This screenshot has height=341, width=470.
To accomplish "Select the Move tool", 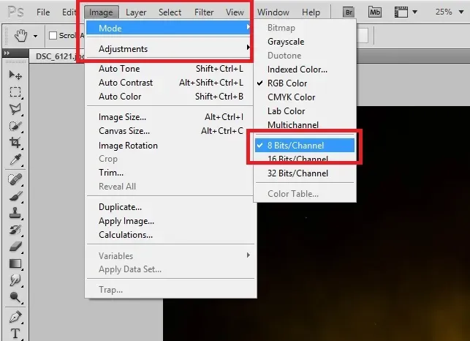I will pyautogui.click(x=15, y=75).
